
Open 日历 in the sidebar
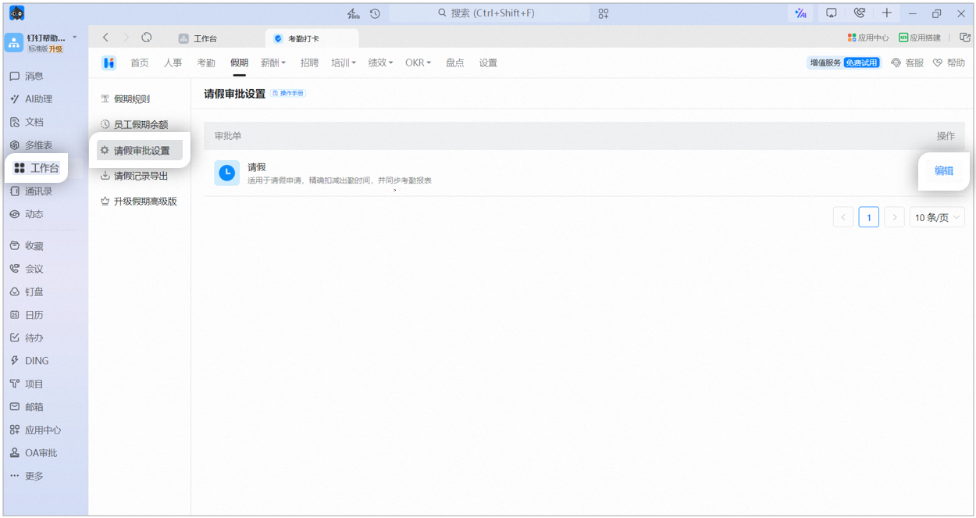27,315
